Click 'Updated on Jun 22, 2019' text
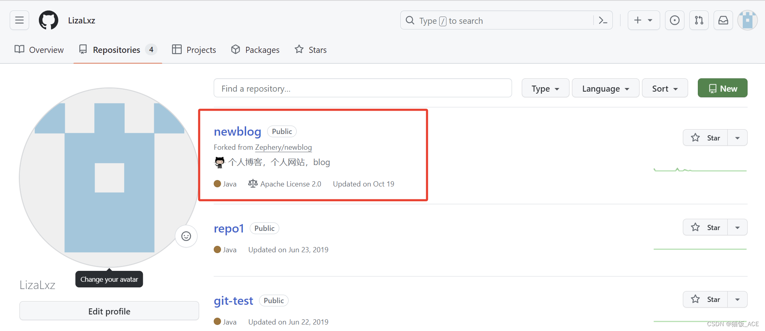This screenshot has height=331, width=765. (x=288, y=322)
